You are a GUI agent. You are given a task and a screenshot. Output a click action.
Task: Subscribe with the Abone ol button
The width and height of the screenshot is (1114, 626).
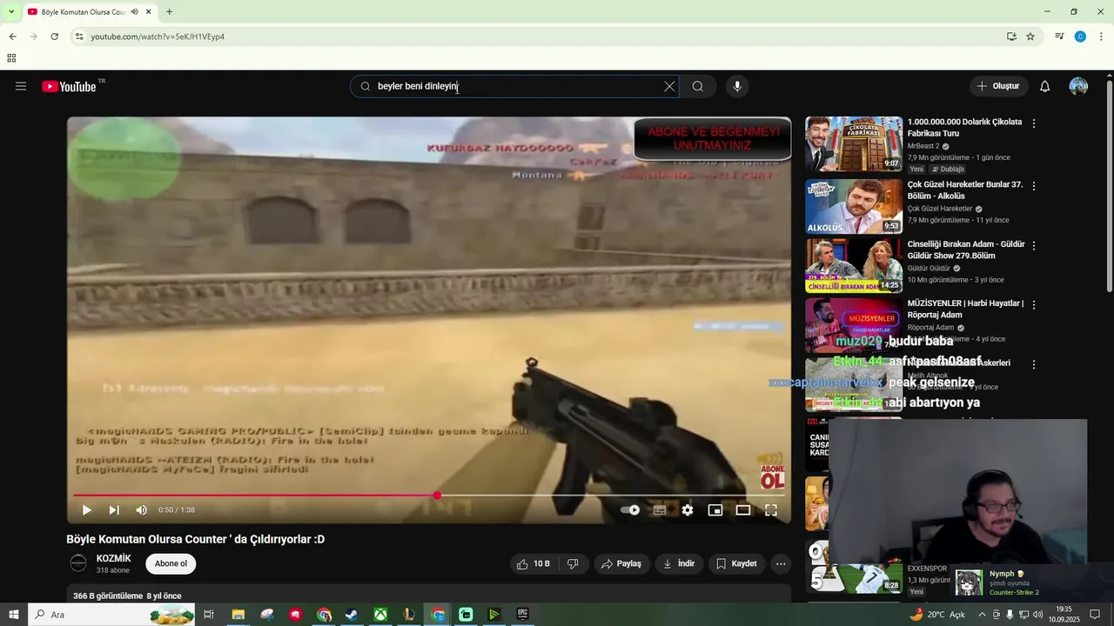click(x=171, y=563)
